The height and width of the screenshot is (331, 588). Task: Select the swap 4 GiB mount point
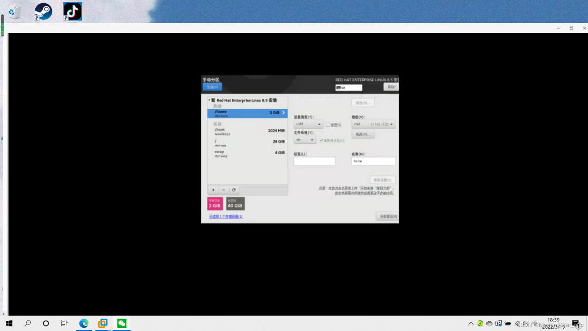coord(247,153)
